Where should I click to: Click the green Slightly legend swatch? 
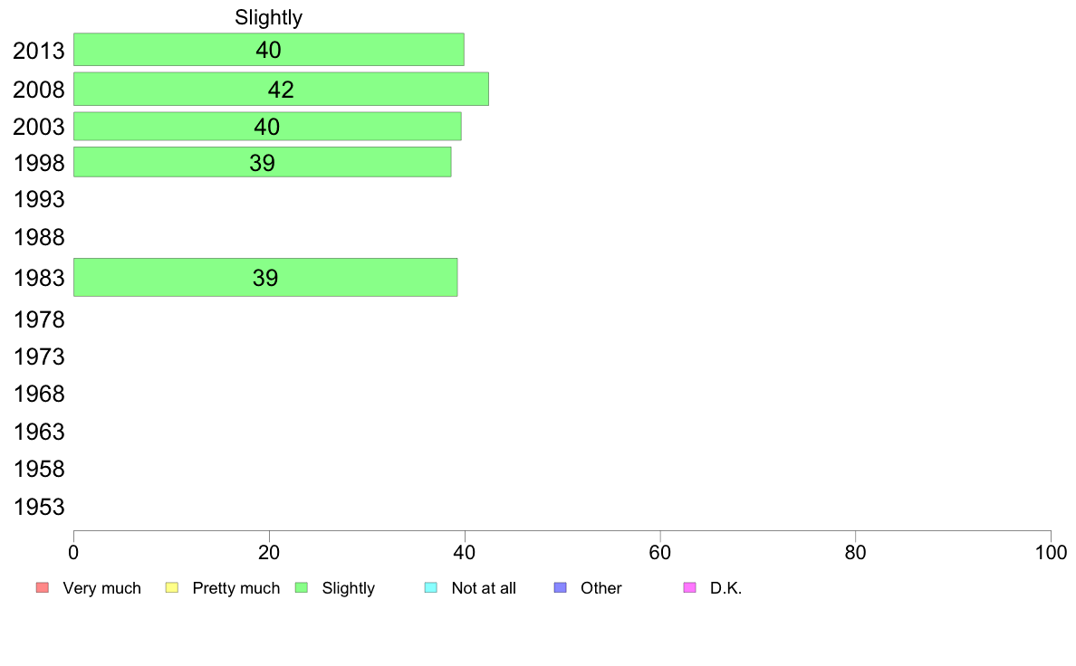302,588
